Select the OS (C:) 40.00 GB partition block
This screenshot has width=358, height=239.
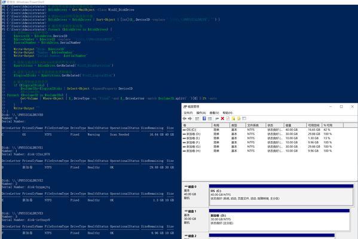tap(281, 195)
